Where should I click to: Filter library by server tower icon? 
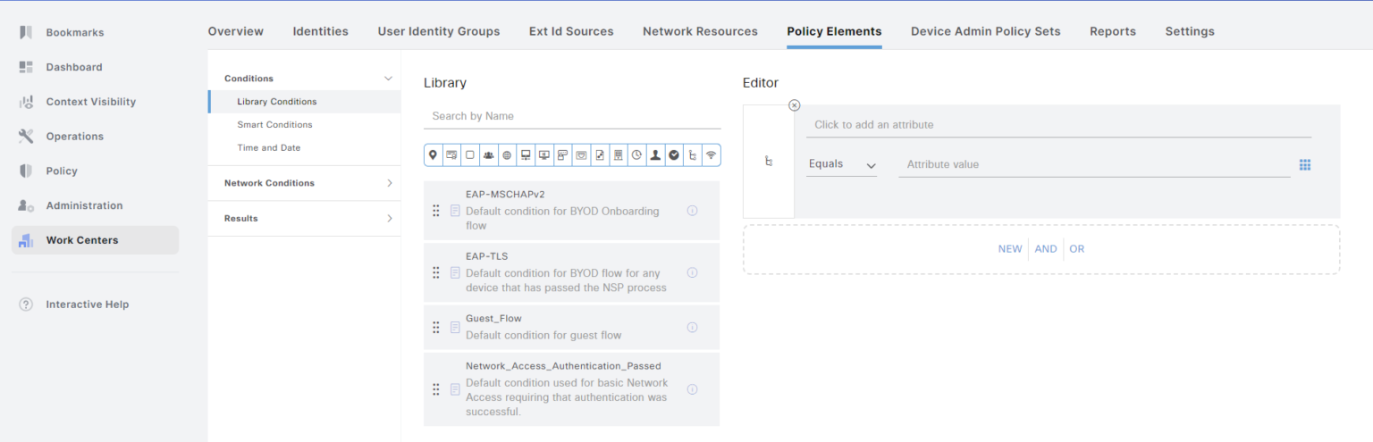pos(618,155)
